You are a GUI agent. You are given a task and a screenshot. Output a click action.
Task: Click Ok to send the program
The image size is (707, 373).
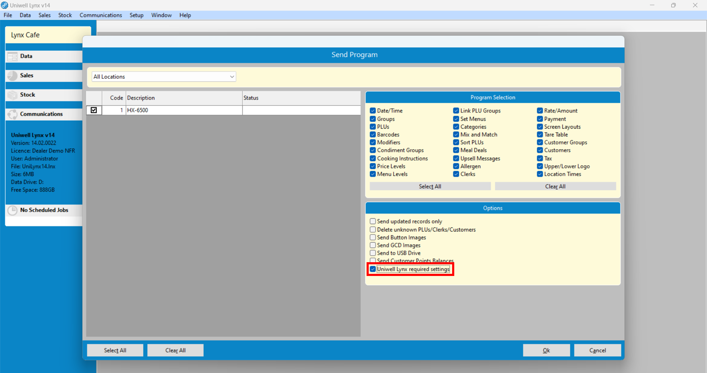[x=546, y=350]
